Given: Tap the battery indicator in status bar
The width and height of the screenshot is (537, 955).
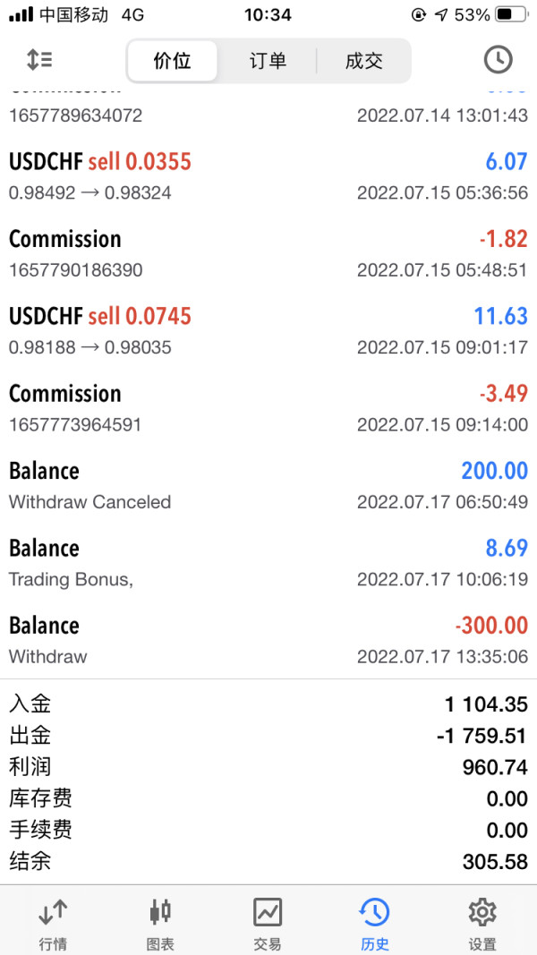Looking at the screenshot, I should [x=510, y=15].
